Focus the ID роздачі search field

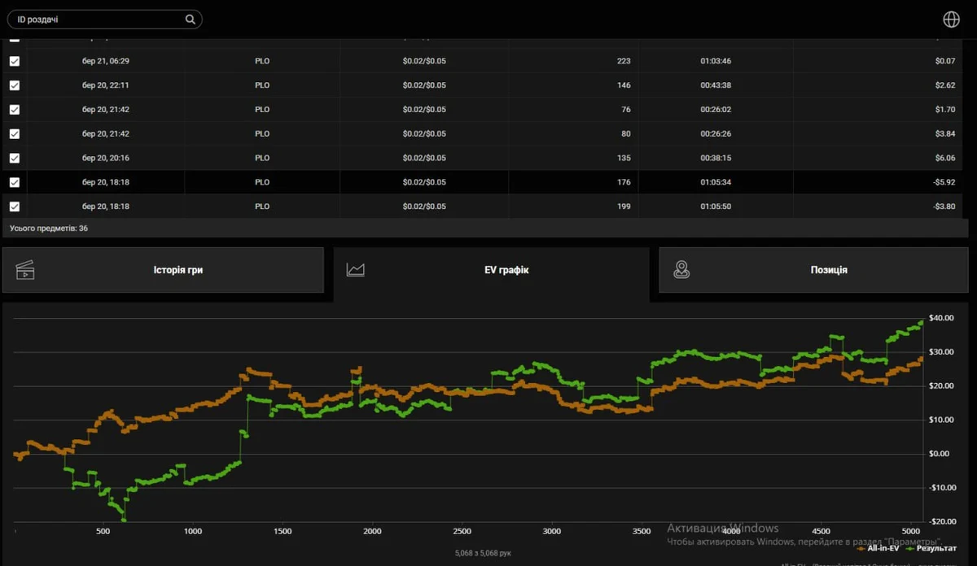pos(98,20)
